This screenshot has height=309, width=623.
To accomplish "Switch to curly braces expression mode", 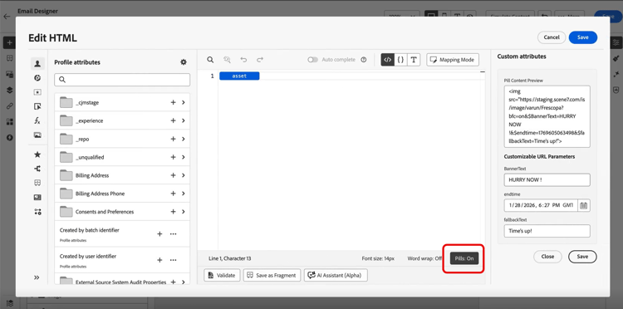I will click(x=400, y=60).
